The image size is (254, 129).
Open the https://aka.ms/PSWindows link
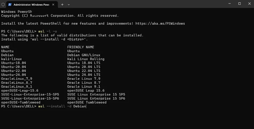point(160,24)
